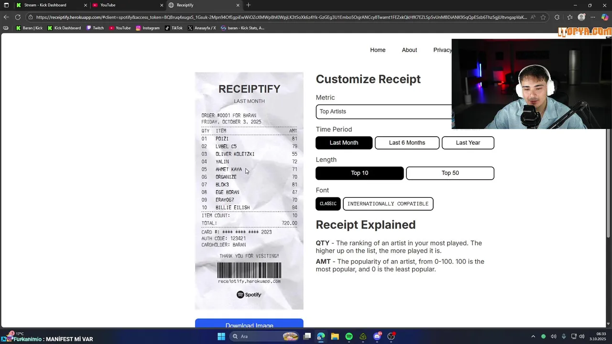Open Discord from the taskbar
The width and height of the screenshot is (612, 344).
click(x=377, y=336)
